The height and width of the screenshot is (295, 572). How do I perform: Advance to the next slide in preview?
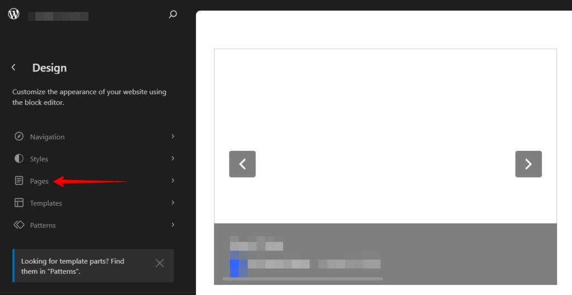[x=528, y=164]
